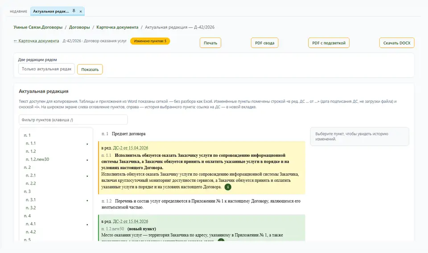This screenshot has width=428, height=253.
Task: Select the п. 1.2 Перечень и состав услуг paragraph
Action: coord(201,204)
